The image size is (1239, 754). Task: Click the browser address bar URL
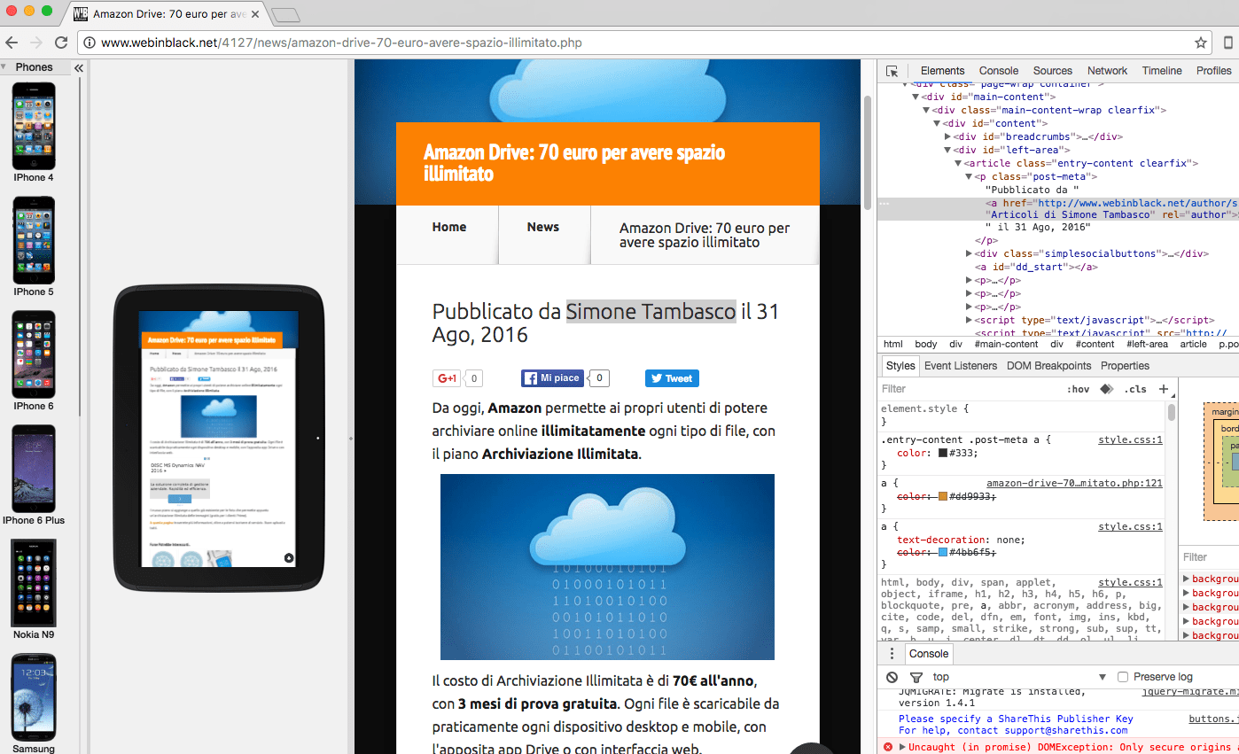(341, 43)
